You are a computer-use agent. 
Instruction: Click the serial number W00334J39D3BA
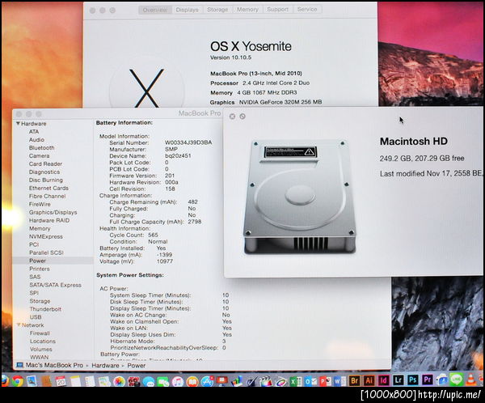188,142
